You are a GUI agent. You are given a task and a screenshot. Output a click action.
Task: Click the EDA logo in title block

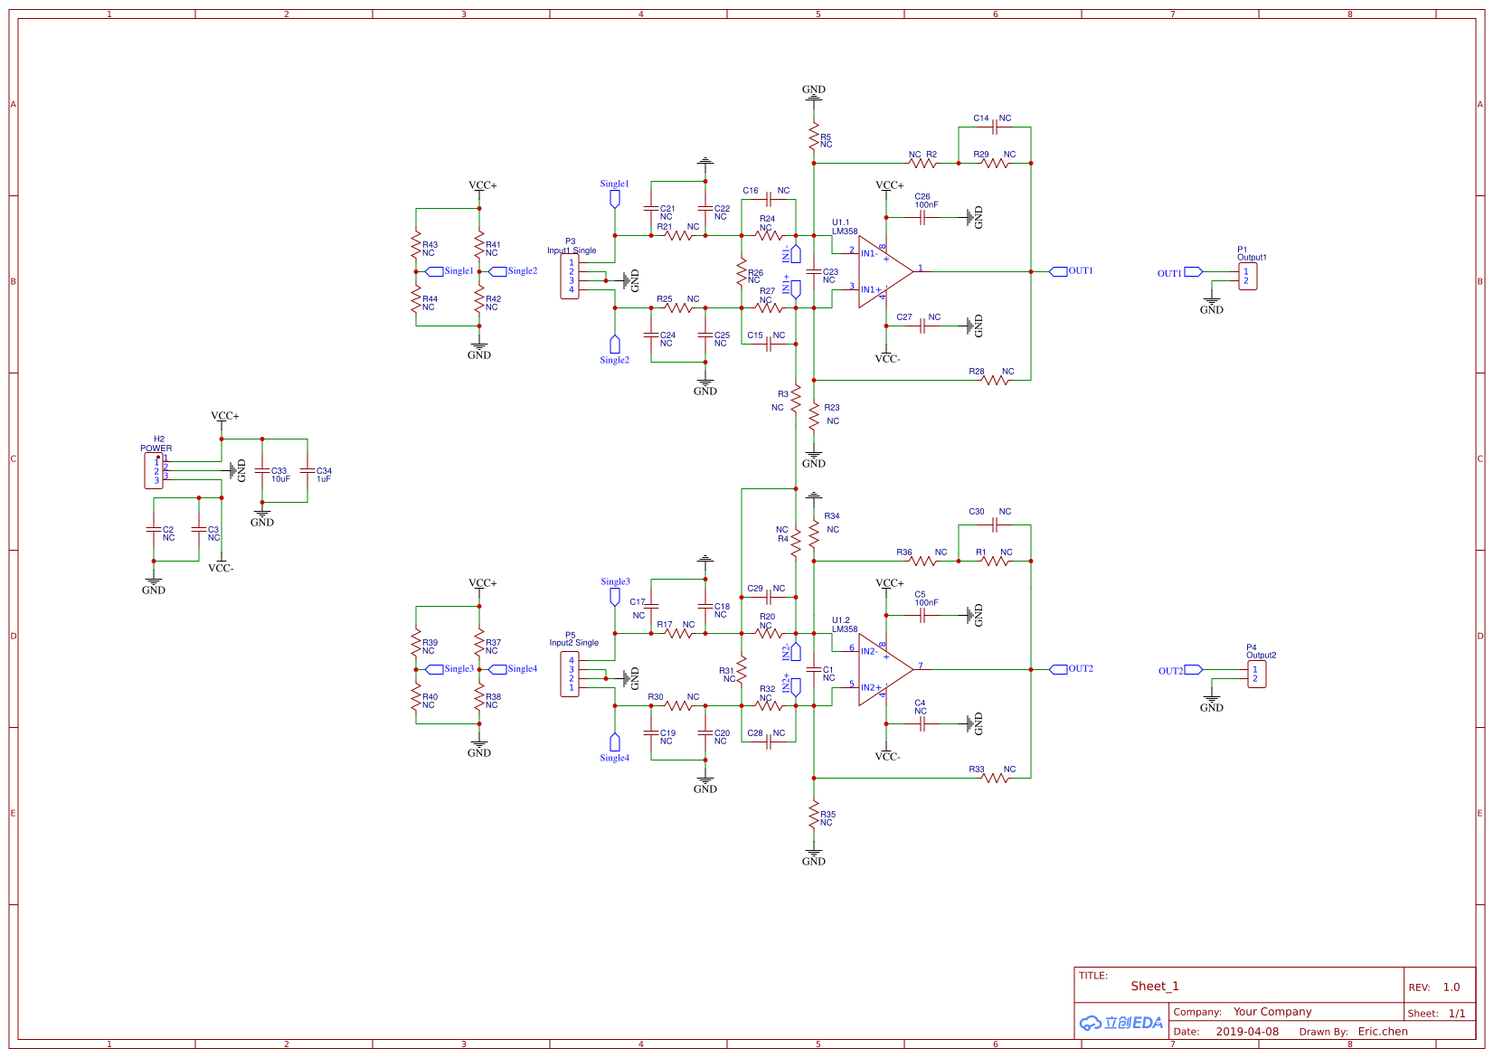1120,1023
